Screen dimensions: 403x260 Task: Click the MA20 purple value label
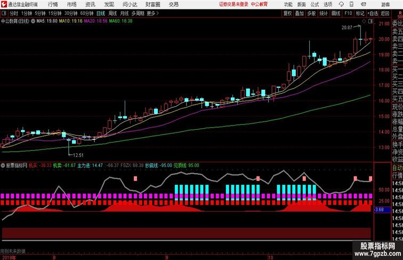95,21
